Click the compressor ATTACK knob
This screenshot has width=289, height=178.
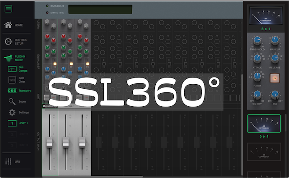pyautogui.click(x=257, y=58)
